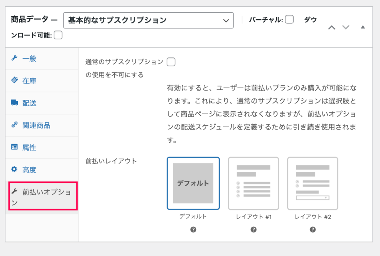
Task: Click the レイアウト #1 caption text
Action: point(254,217)
